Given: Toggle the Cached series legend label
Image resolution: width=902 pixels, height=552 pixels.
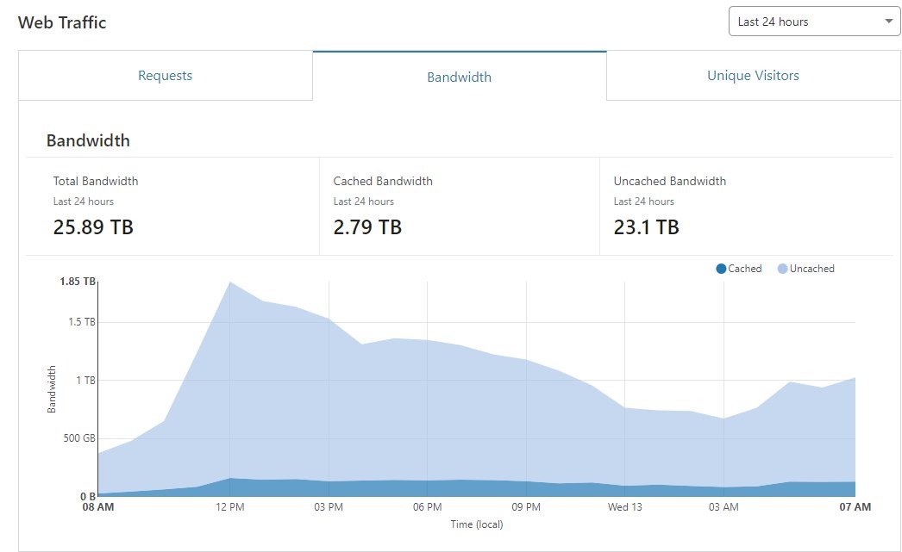Looking at the screenshot, I should pos(745,269).
